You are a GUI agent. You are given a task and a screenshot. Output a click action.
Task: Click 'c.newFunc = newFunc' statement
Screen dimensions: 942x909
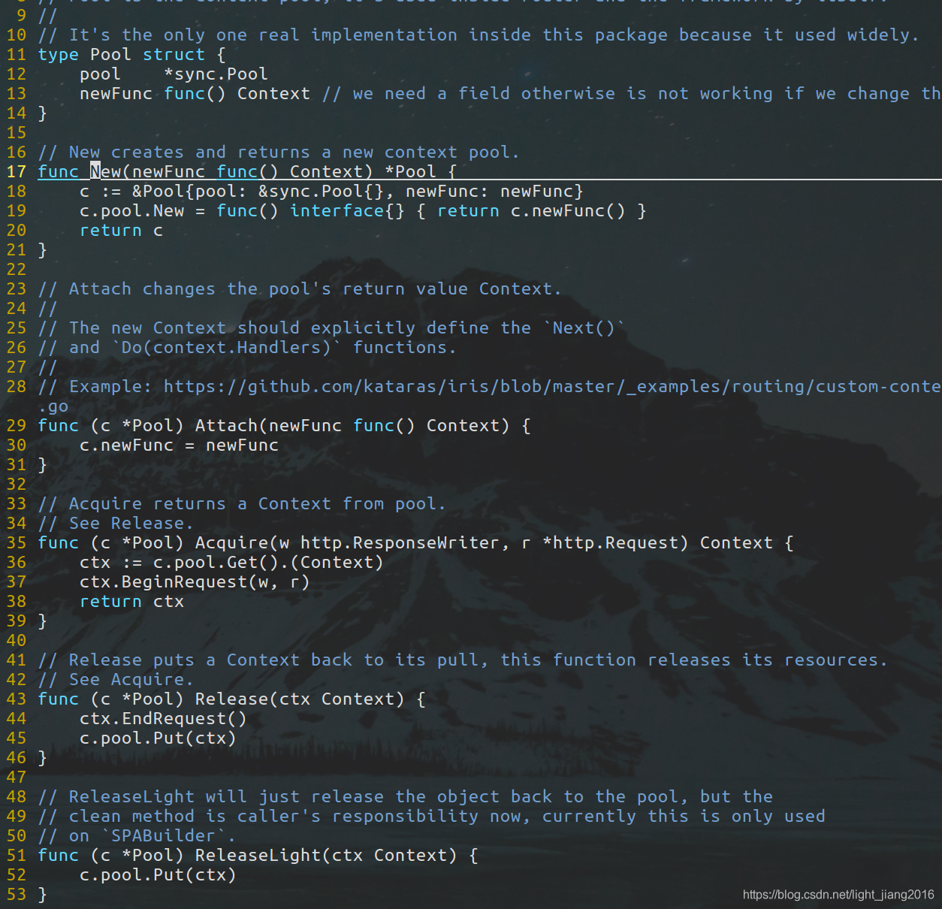[x=179, y=445]
